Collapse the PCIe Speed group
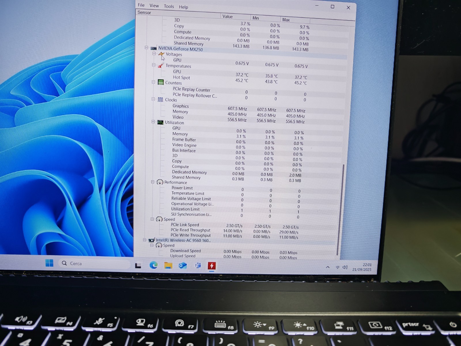 [x=152, y=219]
